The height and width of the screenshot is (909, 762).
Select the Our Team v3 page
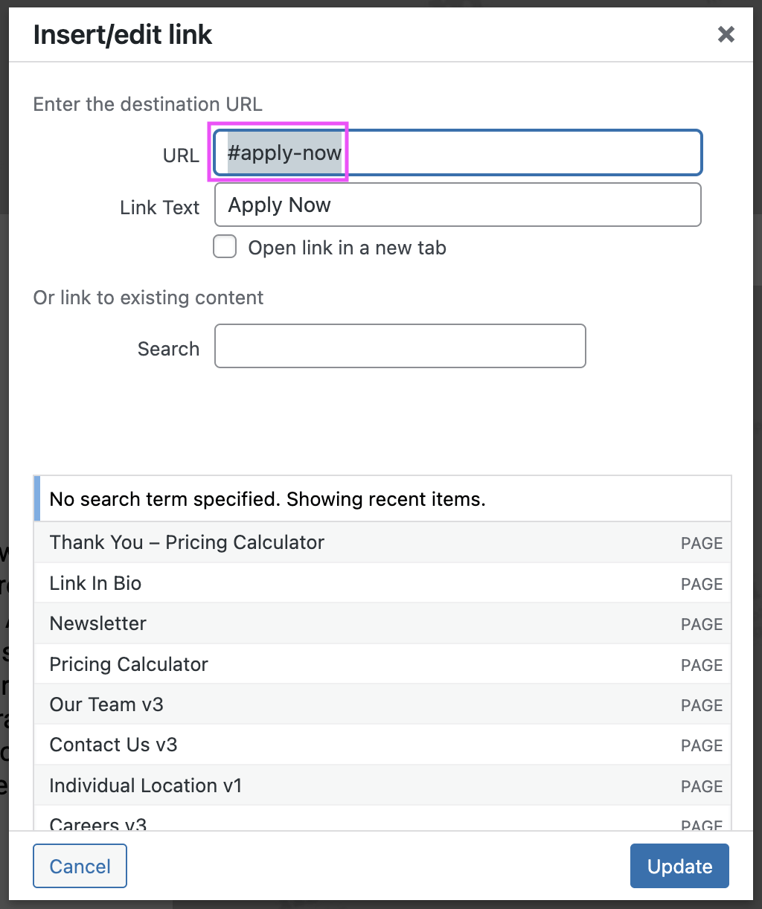click(x=106, y=704)
